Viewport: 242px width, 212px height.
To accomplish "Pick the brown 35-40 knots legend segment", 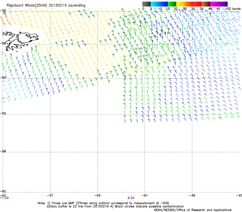I will tap(206, 4).
